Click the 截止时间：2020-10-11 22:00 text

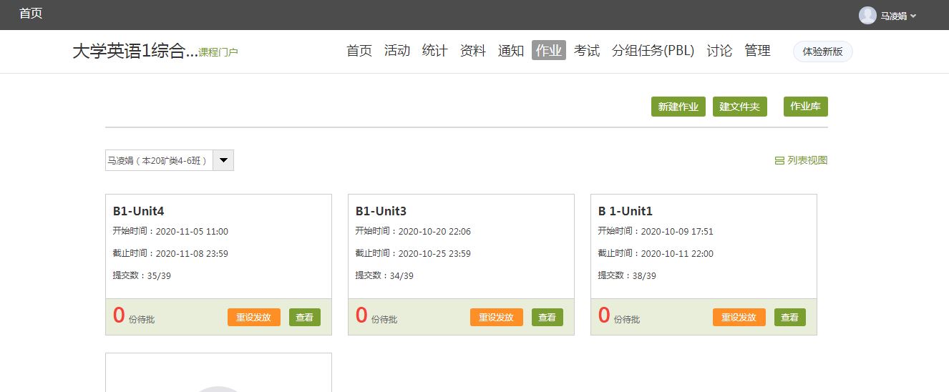[656, 253]
